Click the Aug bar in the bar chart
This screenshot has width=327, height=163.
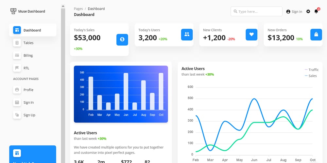pyautogui.click(x=144, y=95)
